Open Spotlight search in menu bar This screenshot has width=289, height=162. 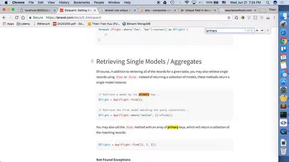268,2
